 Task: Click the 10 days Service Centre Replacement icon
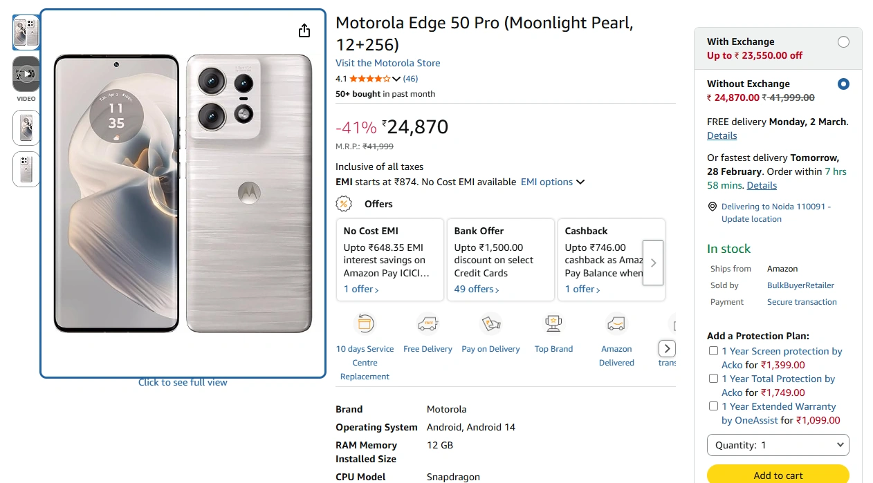[x=365, y=323]
